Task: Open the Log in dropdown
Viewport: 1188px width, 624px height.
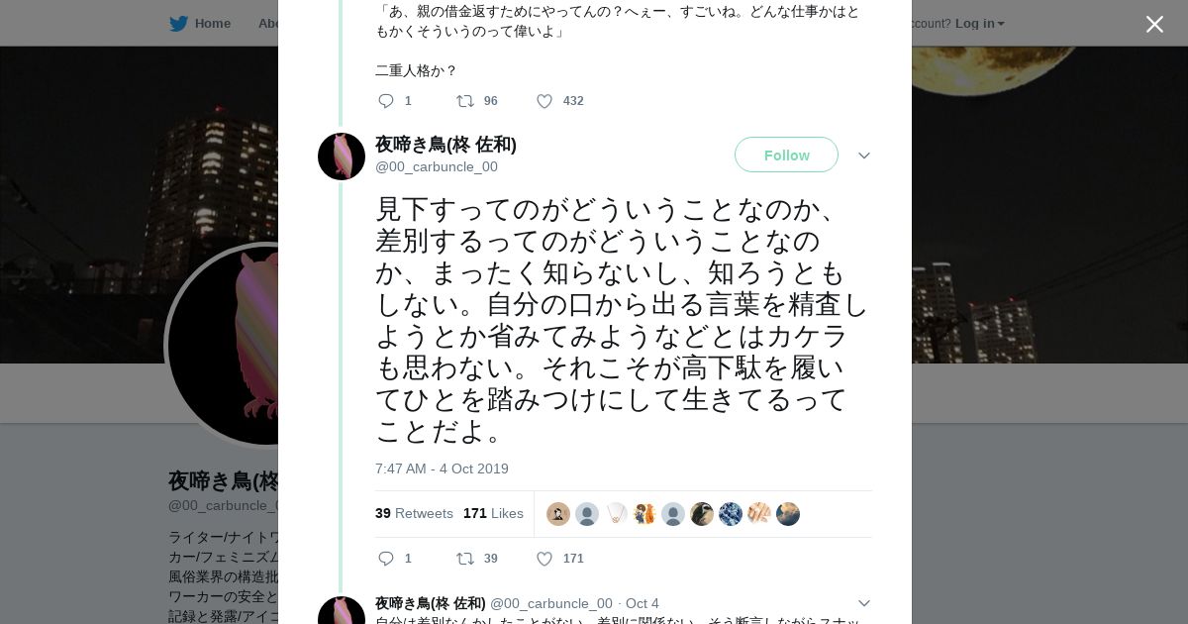Action: click(979, 23)
